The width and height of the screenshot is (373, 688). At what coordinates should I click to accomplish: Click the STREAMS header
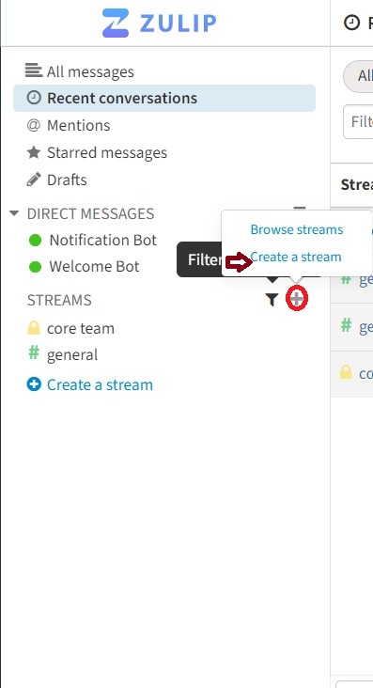point(59,300)
